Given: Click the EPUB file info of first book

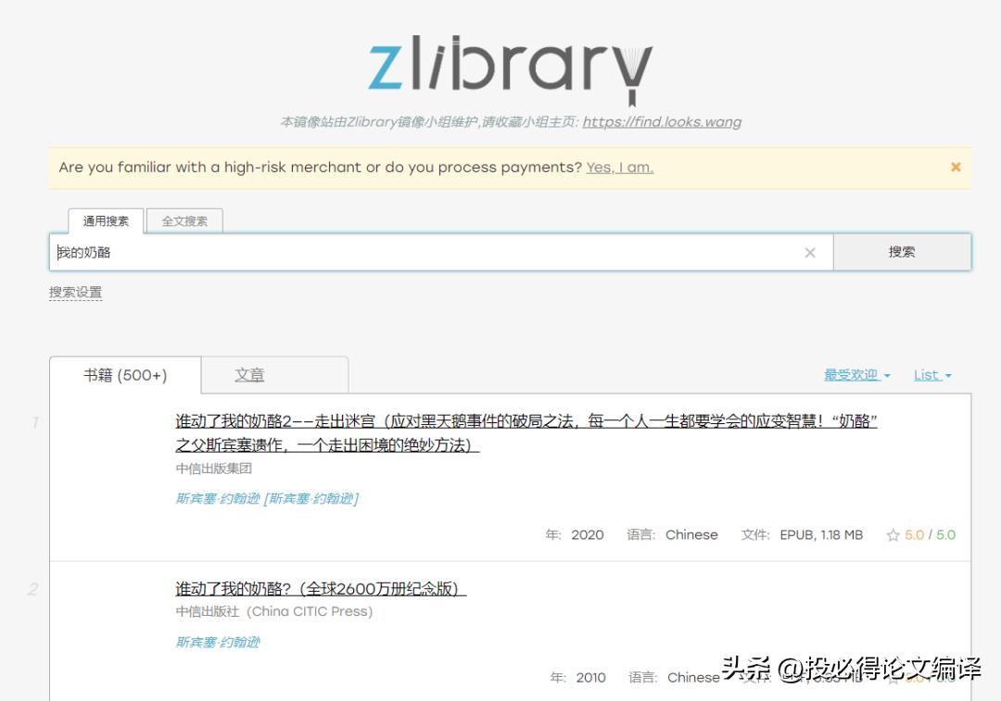Looking at the screenshot, I should pos(821,534).
